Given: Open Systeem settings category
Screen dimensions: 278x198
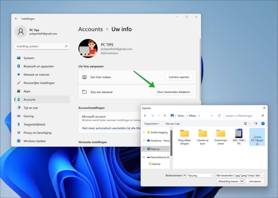Looking at the screenshot, I should 42,58.
